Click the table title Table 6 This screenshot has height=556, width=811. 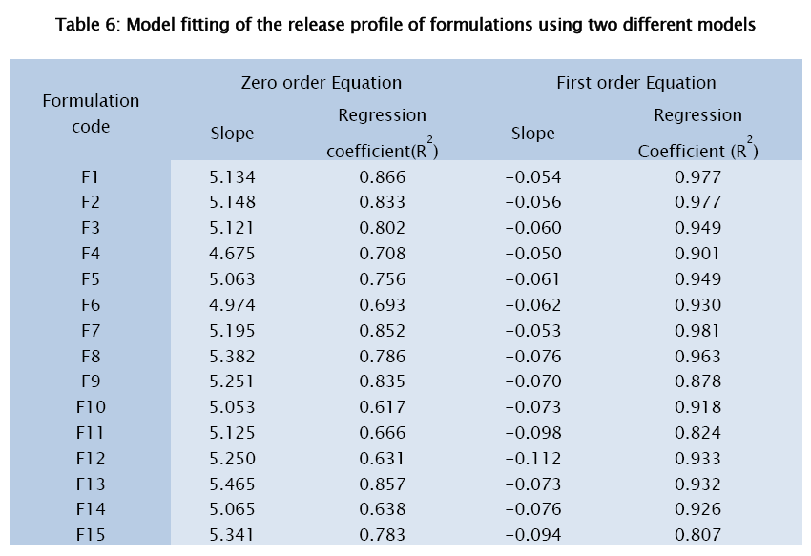[405, 26]
